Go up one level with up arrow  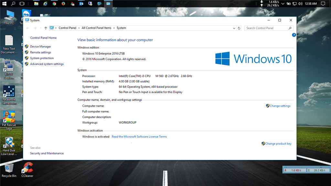point(46,28)
